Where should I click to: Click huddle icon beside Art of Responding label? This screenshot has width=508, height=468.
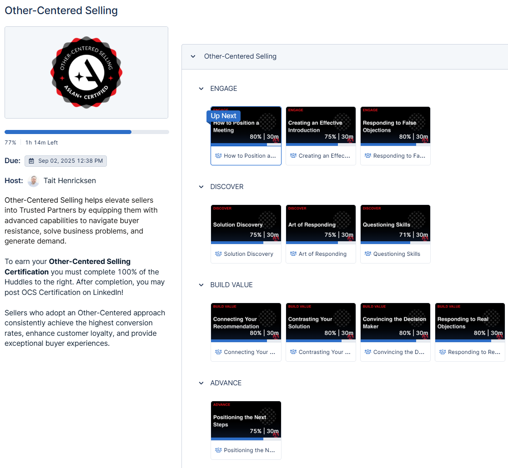[x=293, y=254]
